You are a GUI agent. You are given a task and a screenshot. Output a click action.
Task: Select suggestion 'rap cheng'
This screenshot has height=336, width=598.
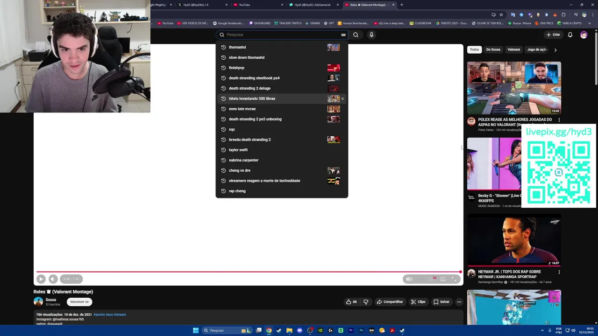(282, 191)
